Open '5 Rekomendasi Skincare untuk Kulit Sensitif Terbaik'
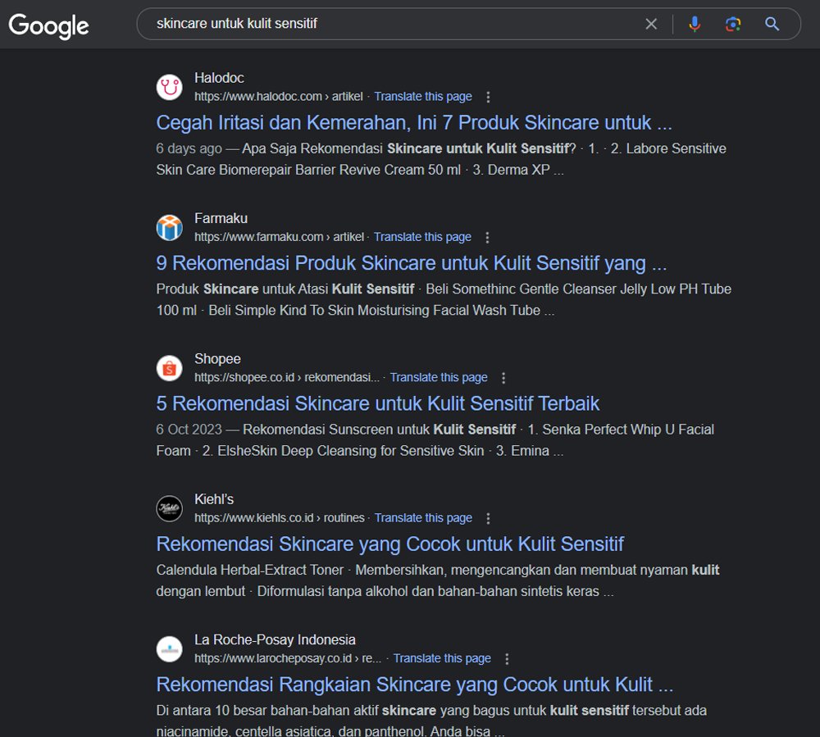 point(377,403)
